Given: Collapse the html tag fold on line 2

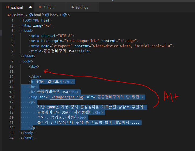Looking at the screenshot, I should [x=18, y=26].
